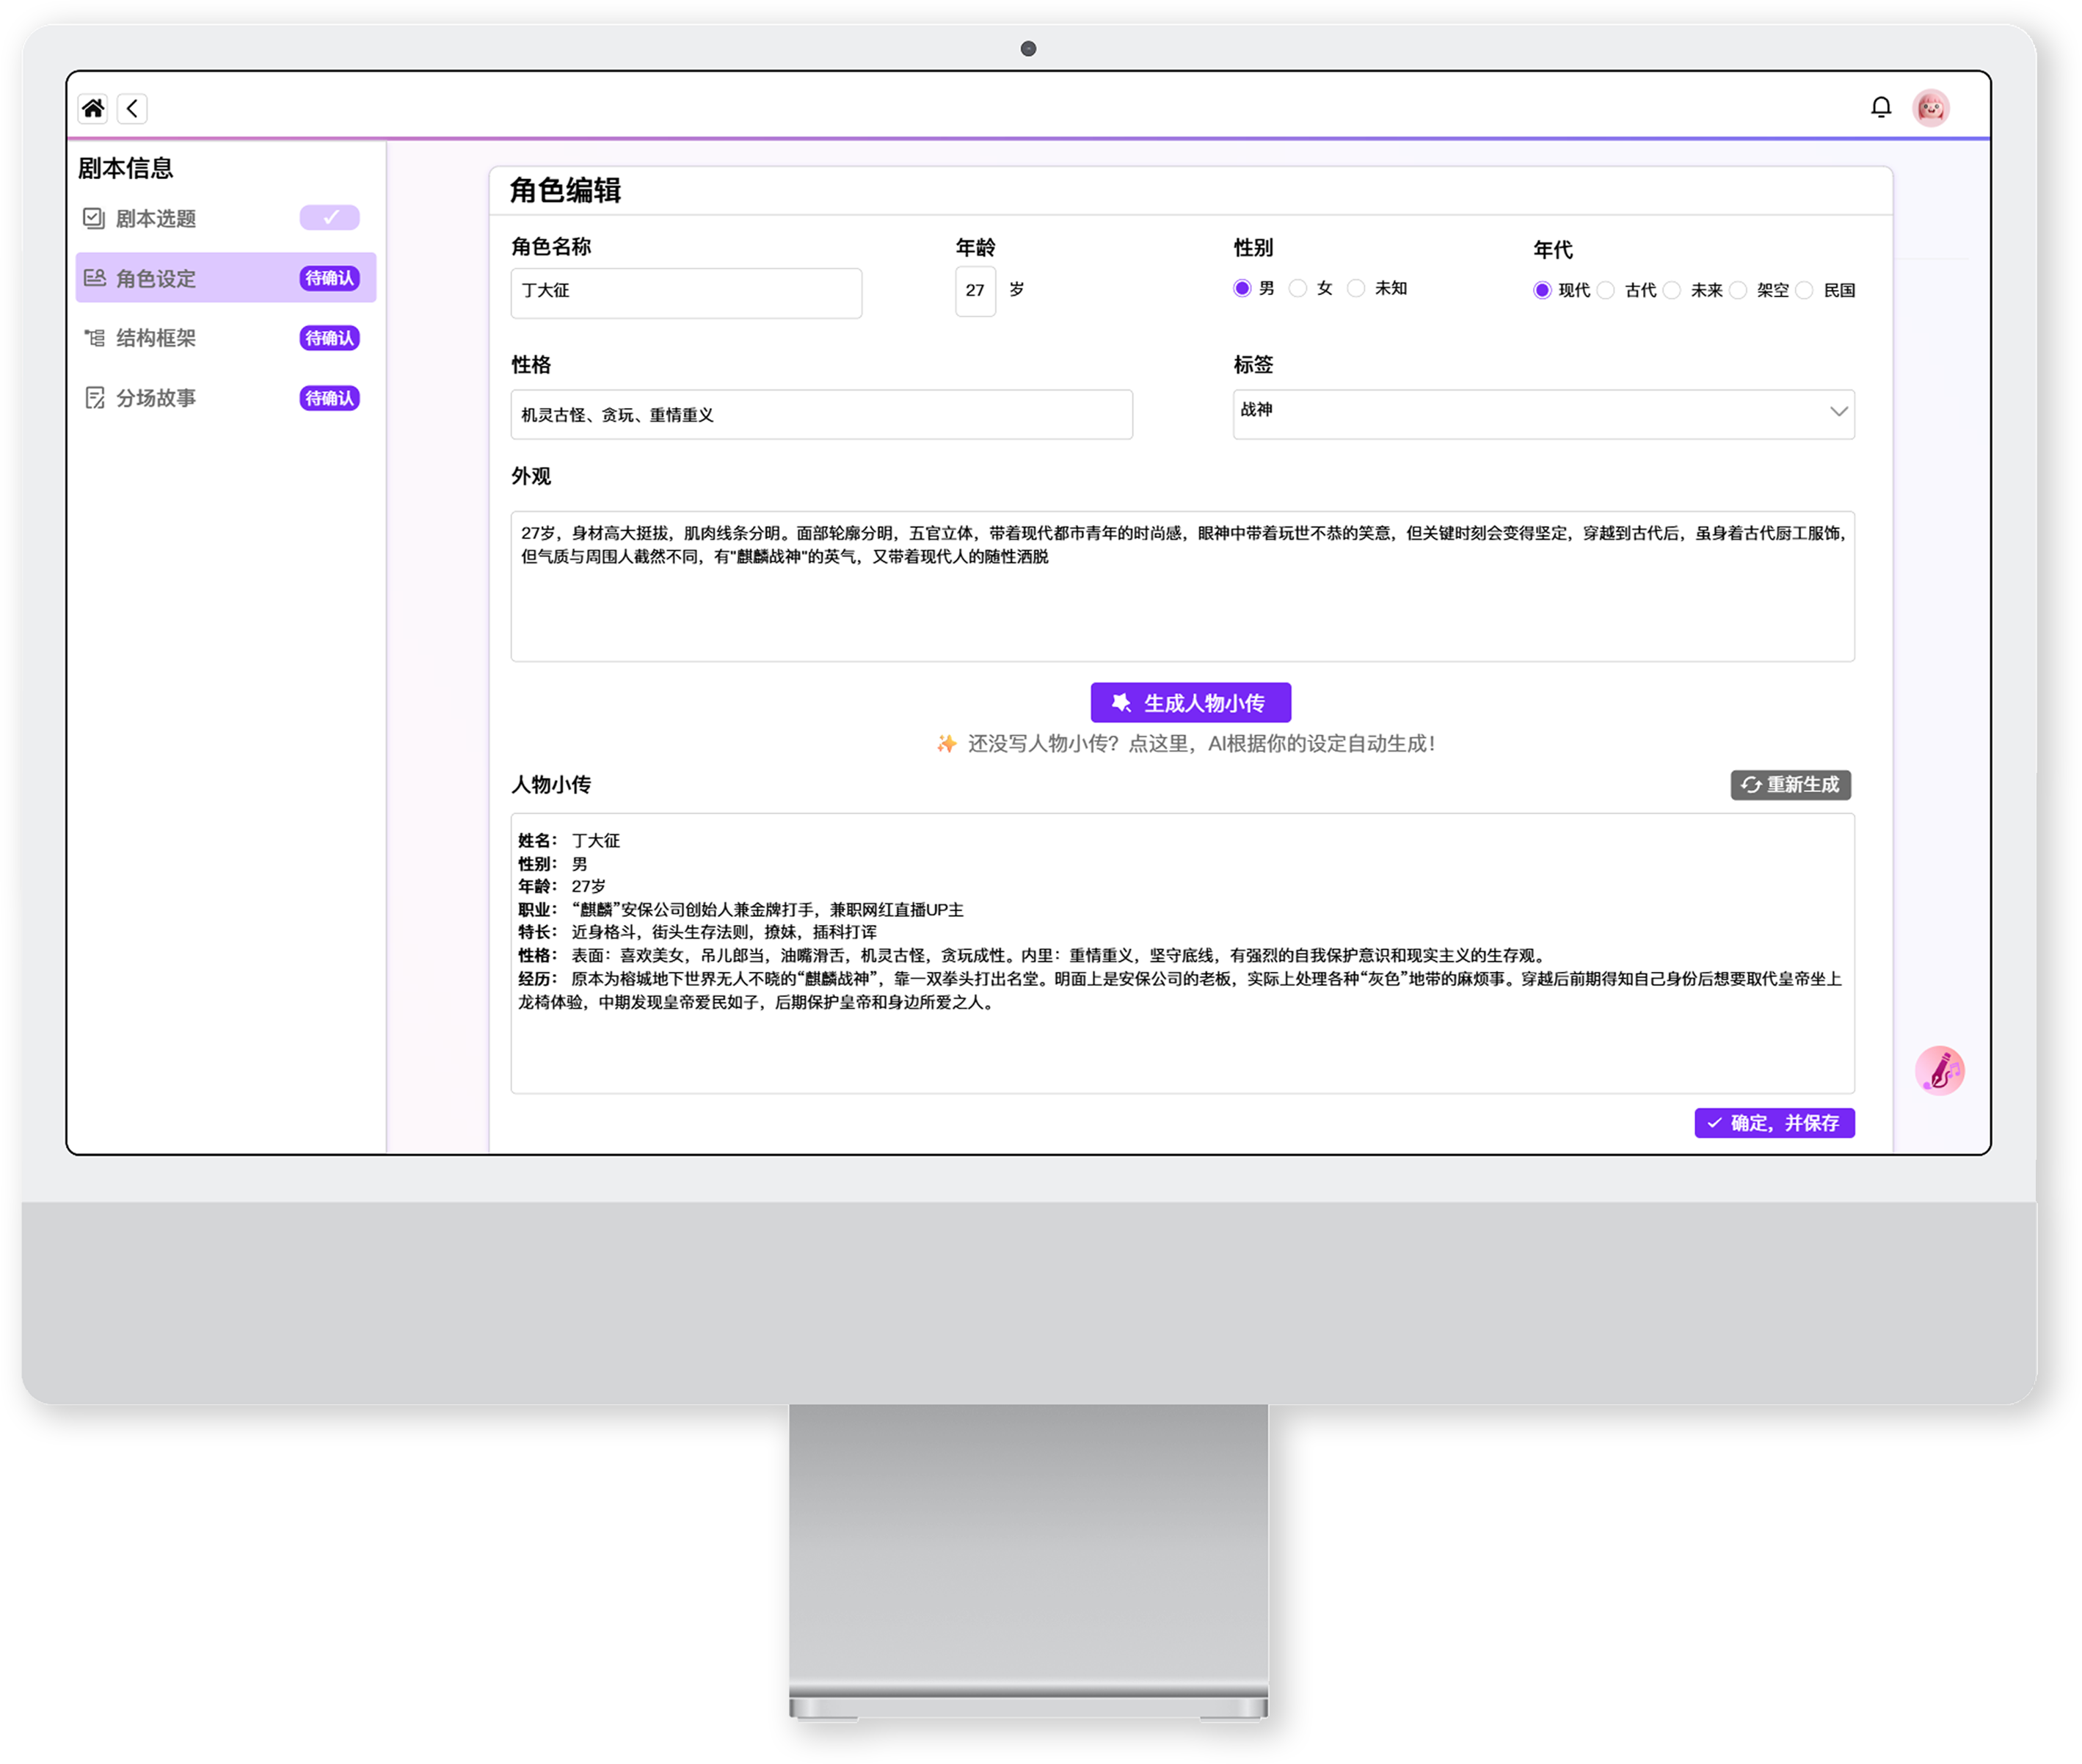The width and height of the screenshot is (2082, 1764).
Task: Click the 分场故事 document icon
Action: click(94, 398)
